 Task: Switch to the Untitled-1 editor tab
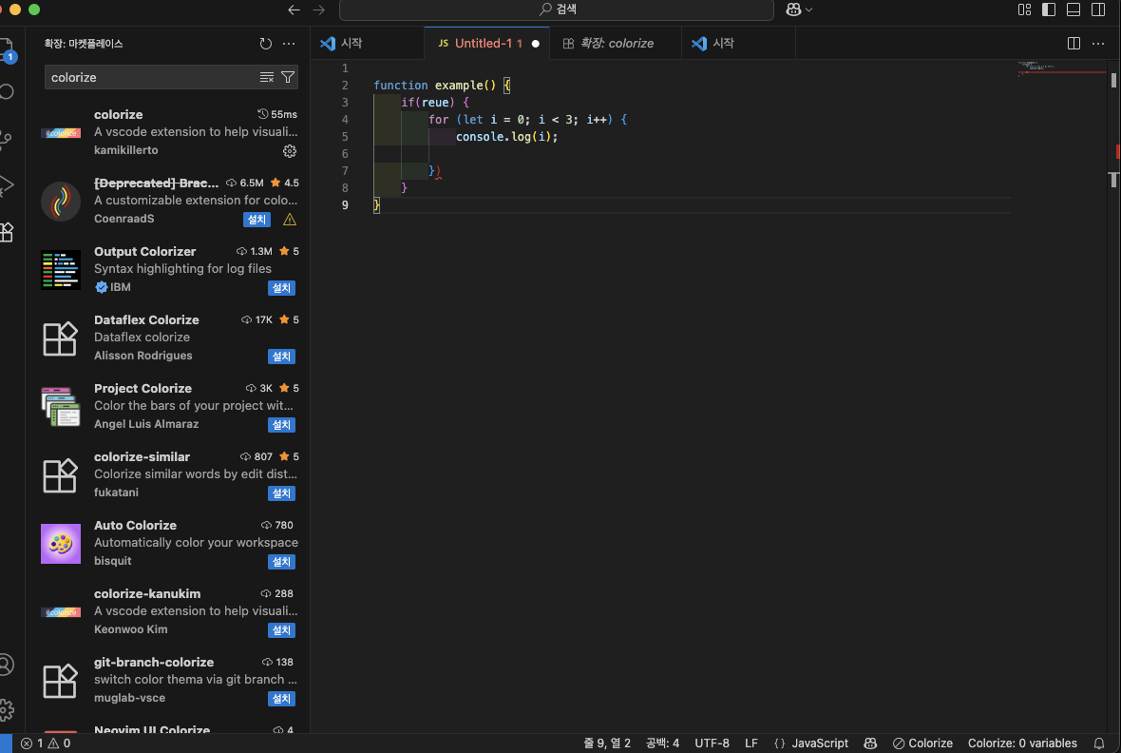pos(486,44)
